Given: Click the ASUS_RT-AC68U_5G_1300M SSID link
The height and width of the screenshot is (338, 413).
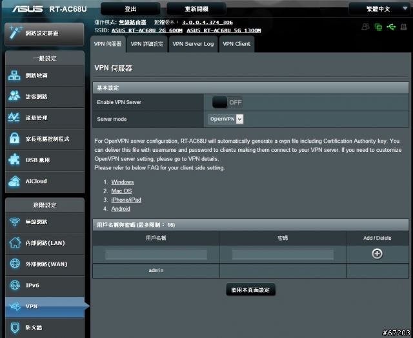Looking at the screenshot, I should (x=224, y=30).
